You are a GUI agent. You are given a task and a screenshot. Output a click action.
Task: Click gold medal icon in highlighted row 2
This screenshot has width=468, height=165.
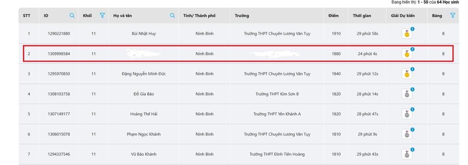coord(406,54)
